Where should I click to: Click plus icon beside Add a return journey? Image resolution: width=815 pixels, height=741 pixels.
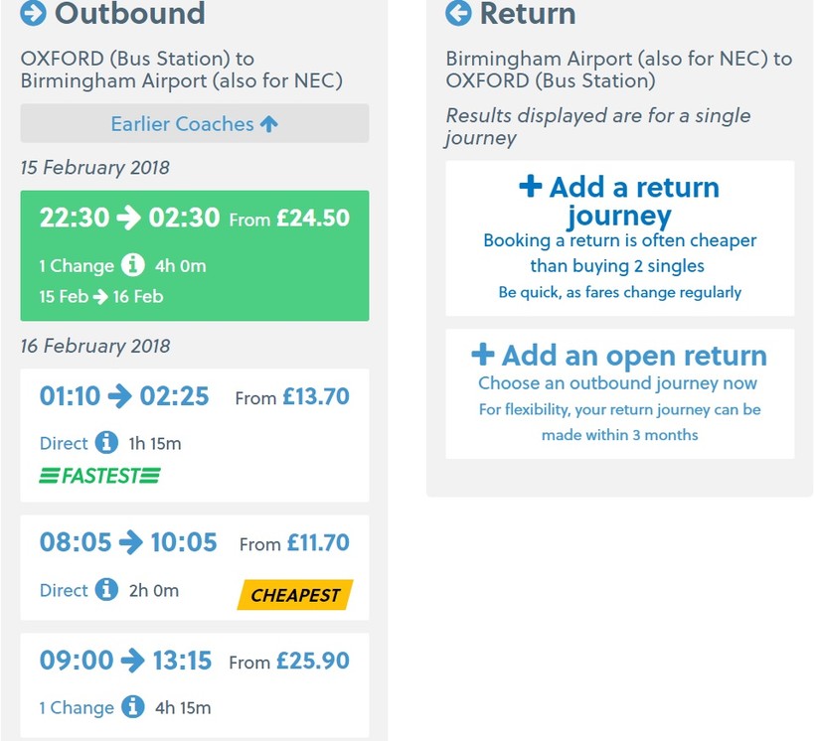pyautogui.click(x=531, y=187)
